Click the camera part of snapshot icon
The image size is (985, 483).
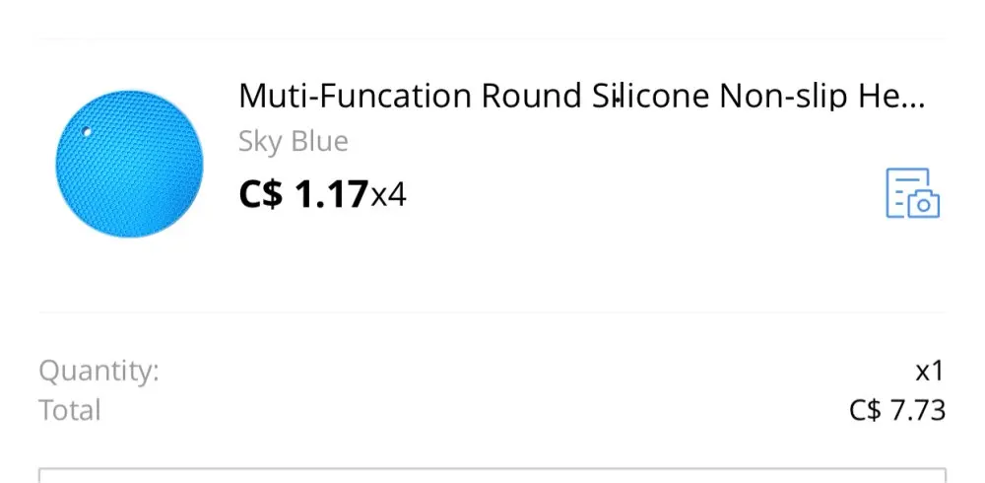(924, 204)
